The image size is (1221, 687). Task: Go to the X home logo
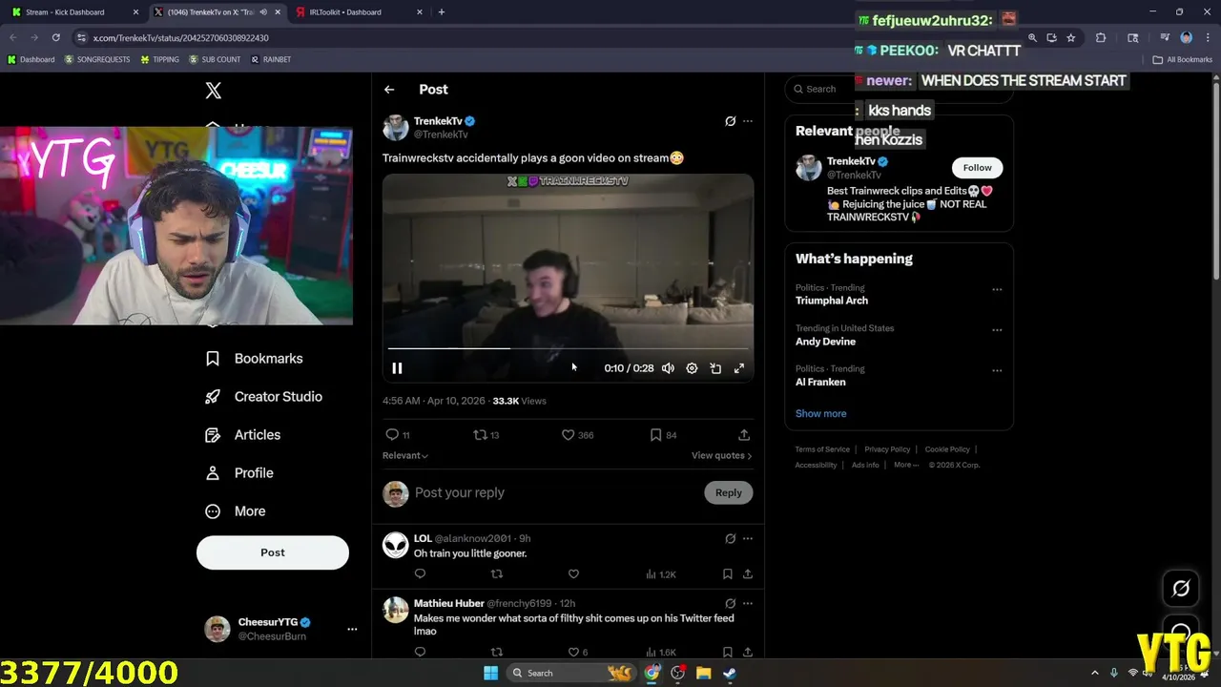point(214,91)
